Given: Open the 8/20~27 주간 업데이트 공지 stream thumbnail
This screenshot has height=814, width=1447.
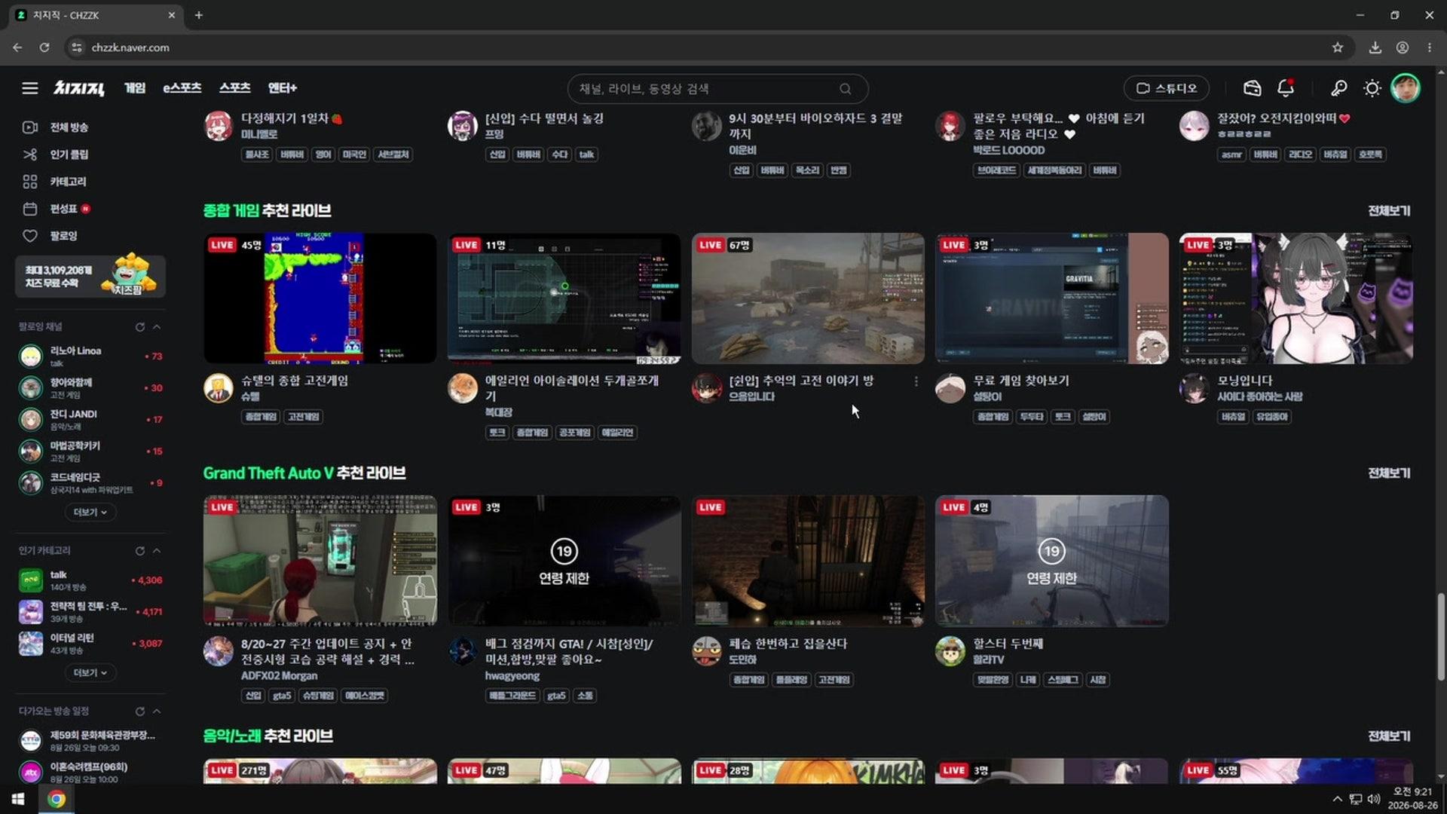Looking at the screenshot, I should click(x=320, y=561).
